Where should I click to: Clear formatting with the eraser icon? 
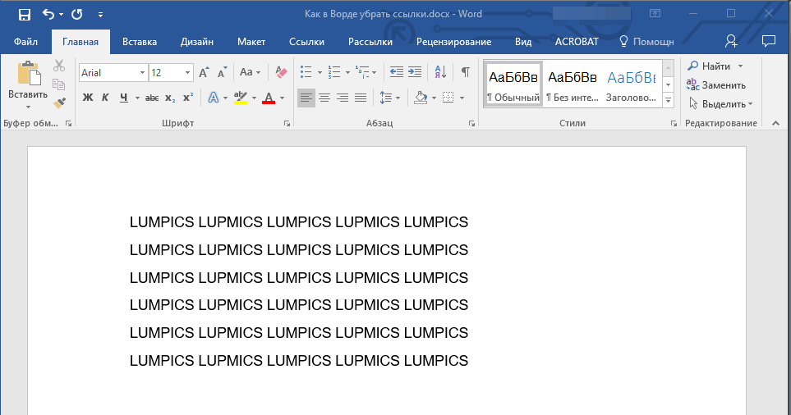tap(282, 72)
